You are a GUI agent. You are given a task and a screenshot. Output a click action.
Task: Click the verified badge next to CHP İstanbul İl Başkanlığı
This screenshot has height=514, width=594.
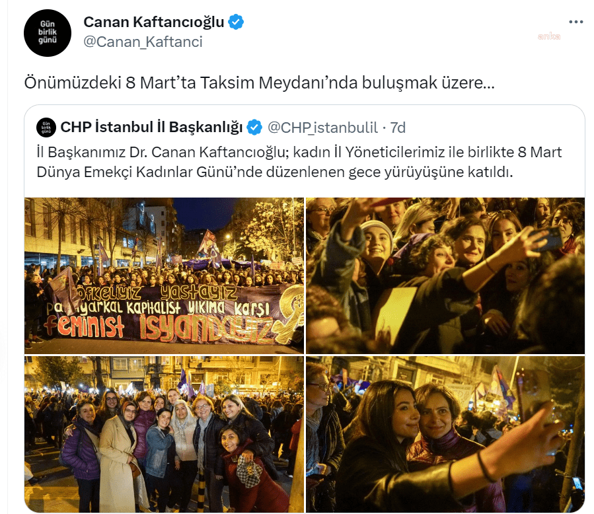pos(254,128)
